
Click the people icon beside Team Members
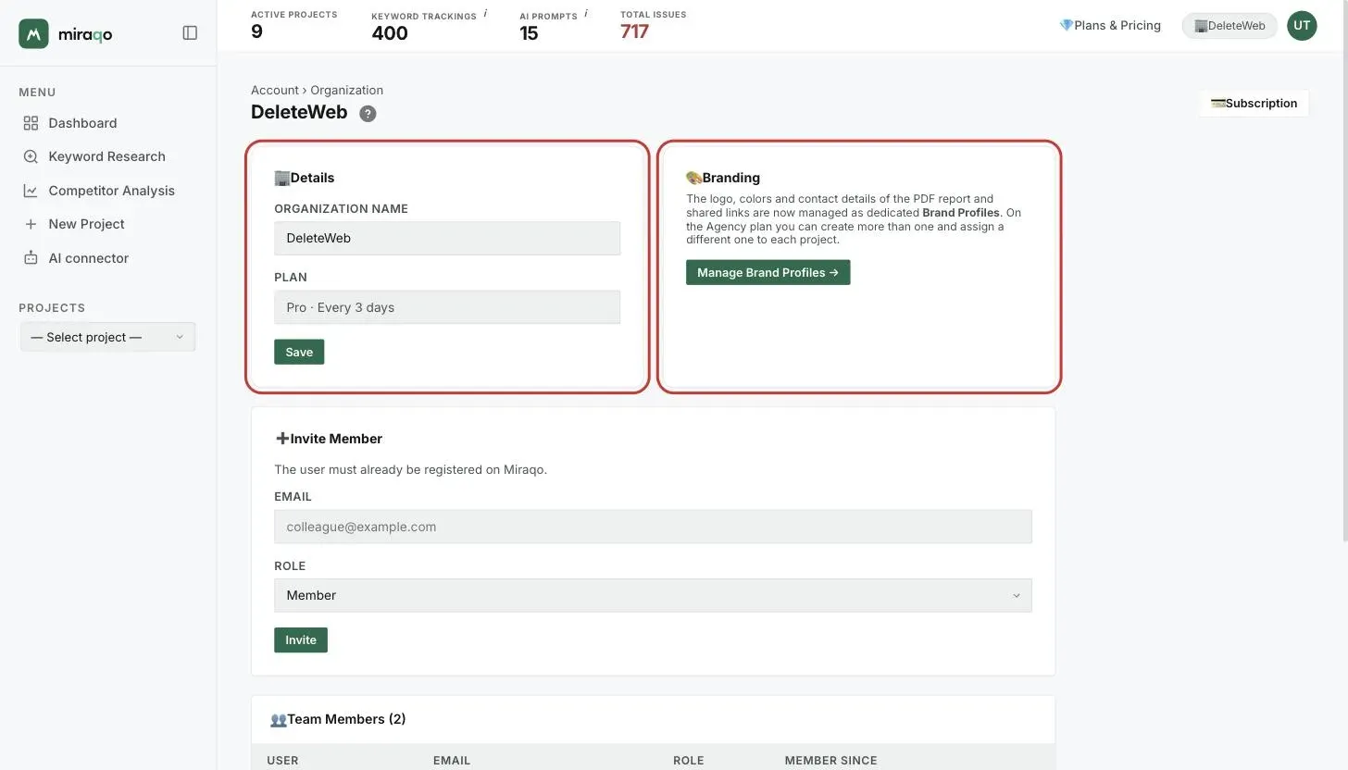[278, 719]
